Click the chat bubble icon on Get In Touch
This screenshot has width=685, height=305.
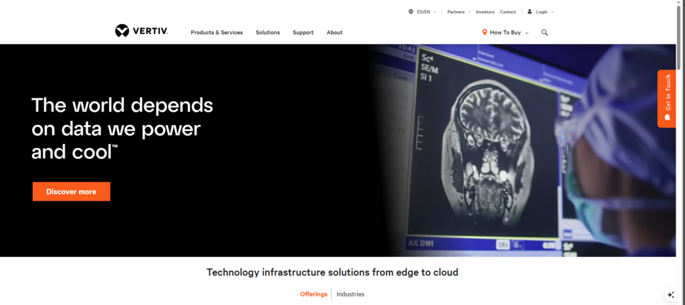(667, 116)
